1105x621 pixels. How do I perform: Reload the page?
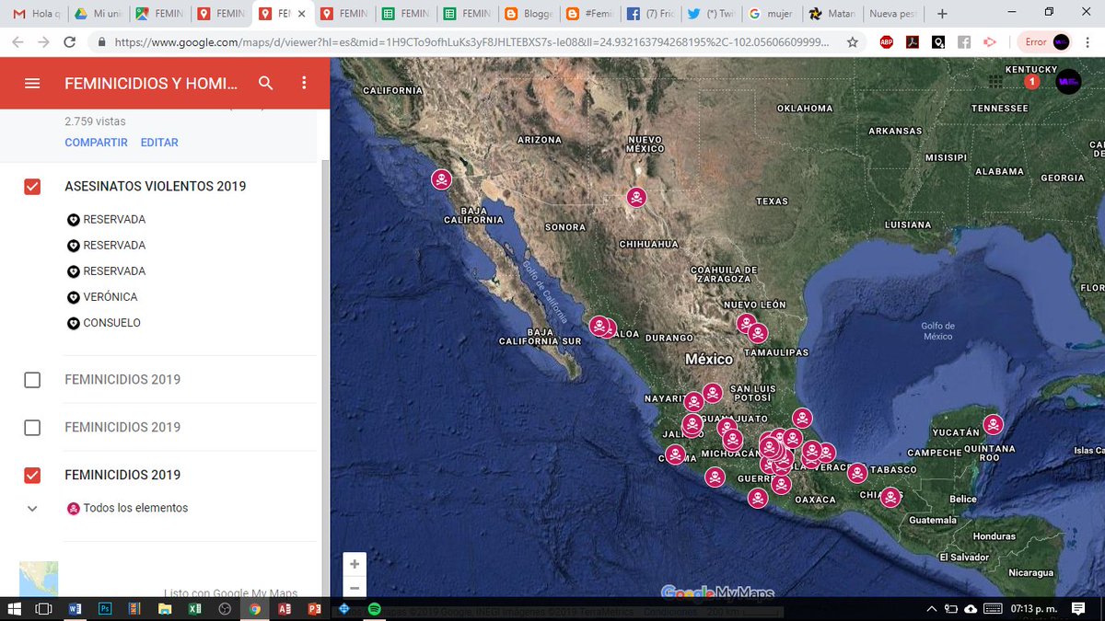pyautogui.click(x=70, y=42)
